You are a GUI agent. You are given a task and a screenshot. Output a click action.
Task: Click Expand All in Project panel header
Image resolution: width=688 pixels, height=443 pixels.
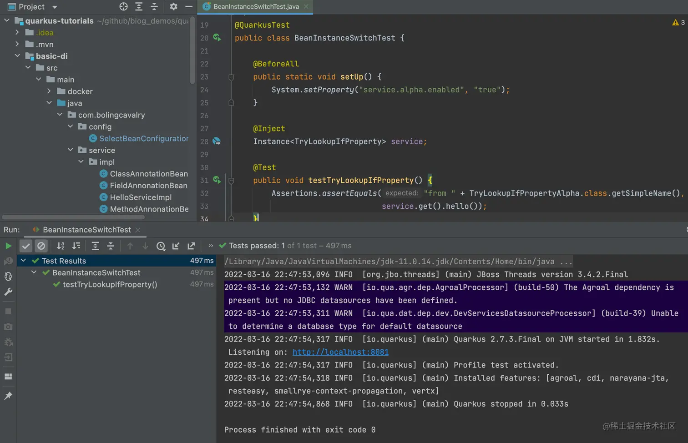(x=139, y=6)
